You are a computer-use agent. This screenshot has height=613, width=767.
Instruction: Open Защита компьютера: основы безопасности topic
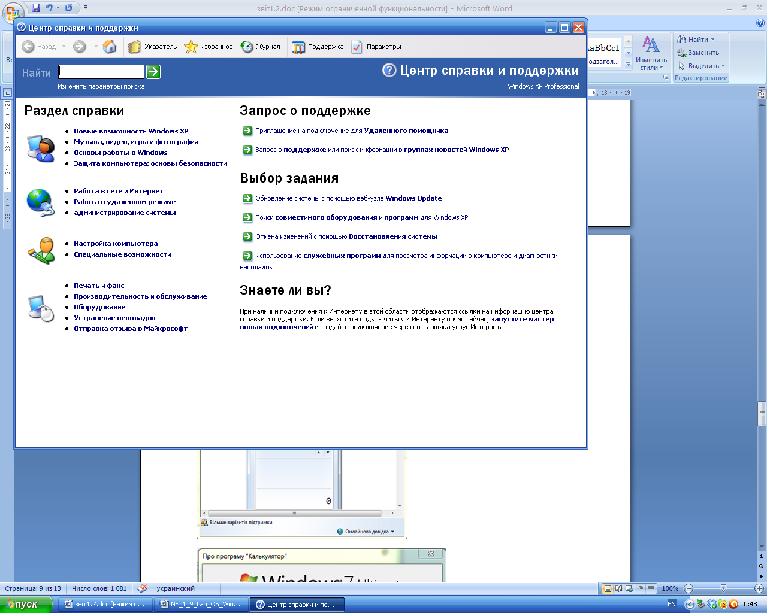[x=150, y=163]
